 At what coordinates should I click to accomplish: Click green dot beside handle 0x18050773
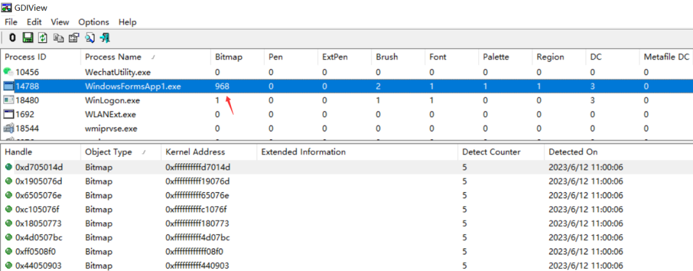(x=8, y=224)
